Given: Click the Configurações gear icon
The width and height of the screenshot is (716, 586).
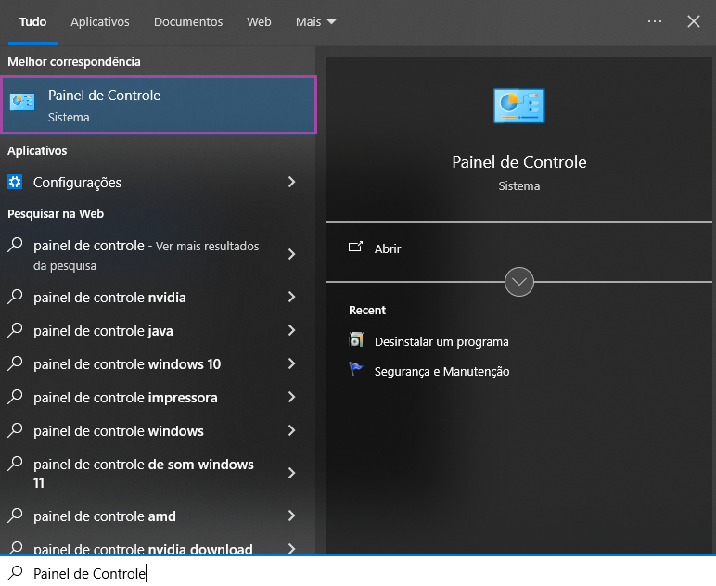Looking at the screenshot, I should (15, 182).
